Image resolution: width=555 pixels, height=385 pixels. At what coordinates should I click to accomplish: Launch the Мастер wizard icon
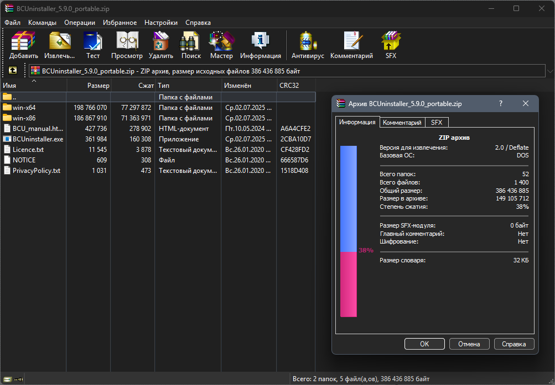[x=221, y=41]
